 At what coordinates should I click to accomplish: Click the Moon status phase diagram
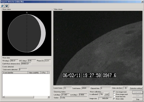27,33
